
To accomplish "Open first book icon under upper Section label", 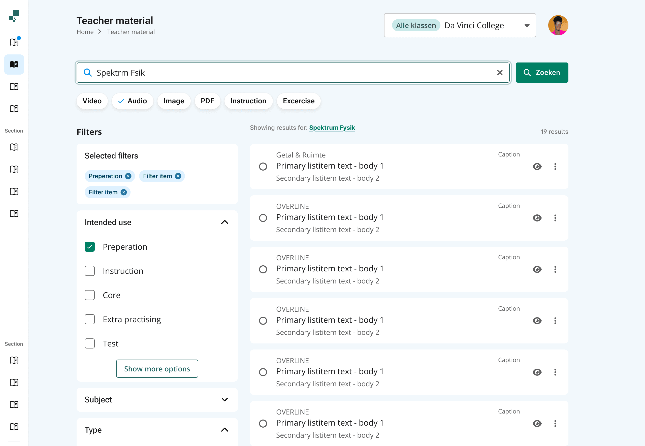I will (14, 147).
